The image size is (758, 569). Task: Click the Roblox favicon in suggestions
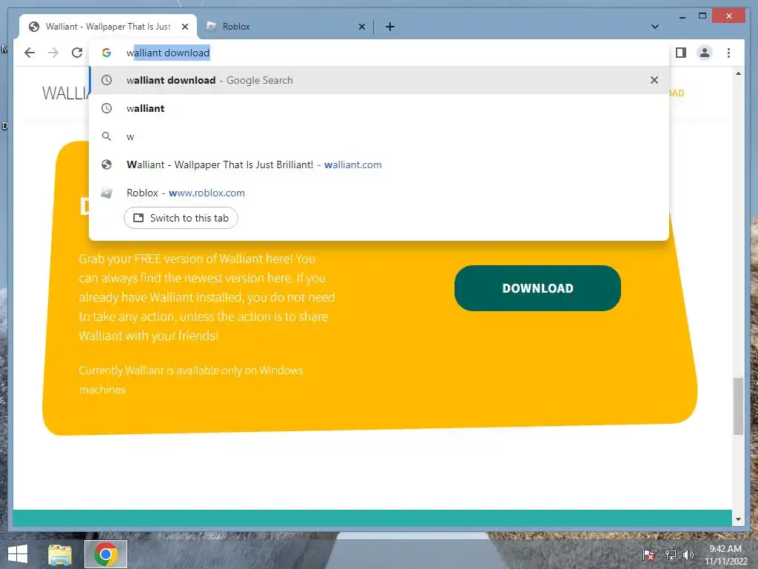pos(107,193)
